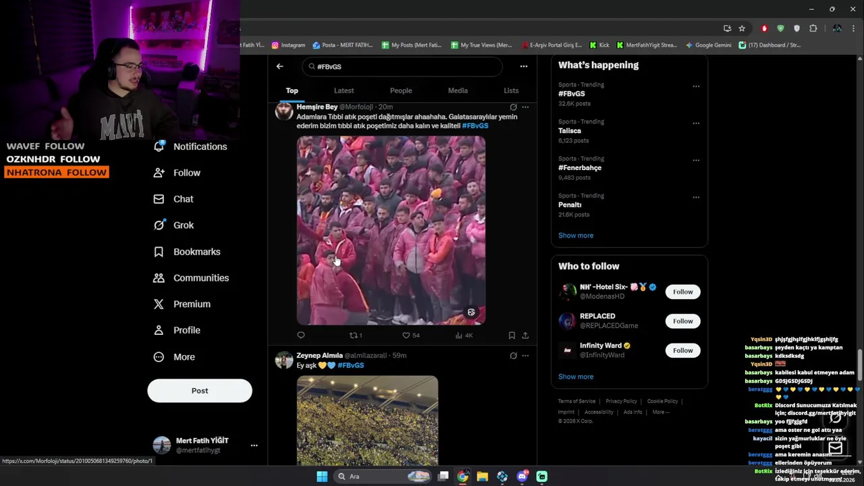This screenshot has width=864, height=486.
Task: Open #Fenerbahçe trending topic
Action: [x=580, y=168]
